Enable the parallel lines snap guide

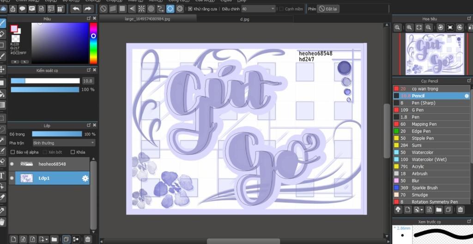113,9
